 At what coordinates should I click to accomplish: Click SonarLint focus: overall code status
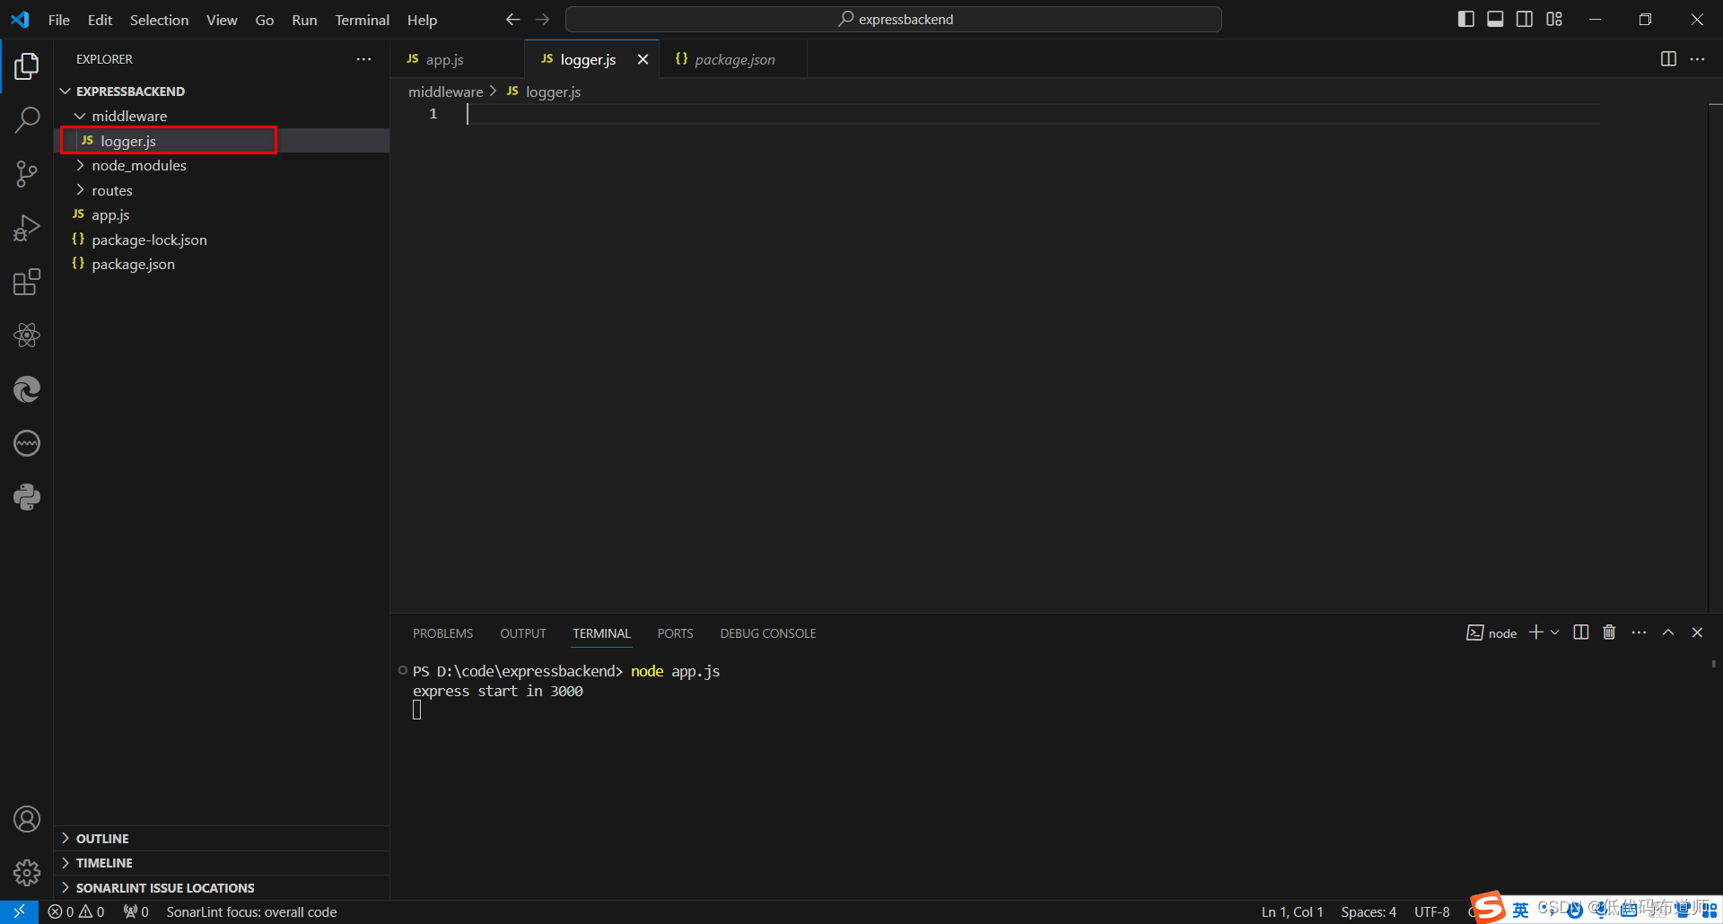[251, 911]
